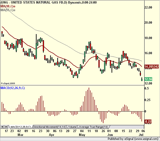Click the red -0.22 MACD value tag
Screen dimensions: 160x141
[x=148, y=121]
